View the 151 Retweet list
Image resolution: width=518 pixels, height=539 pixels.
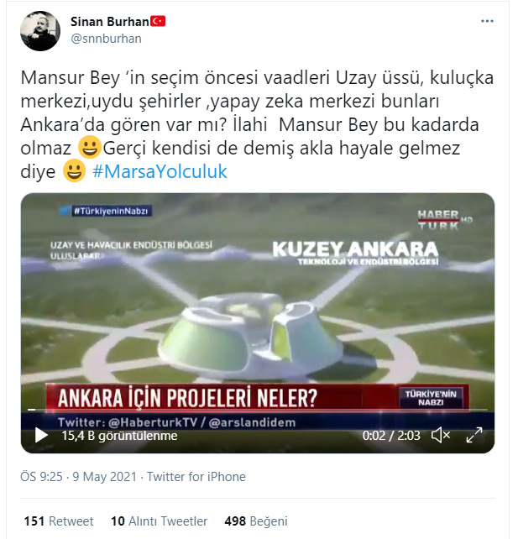(59, 521)
